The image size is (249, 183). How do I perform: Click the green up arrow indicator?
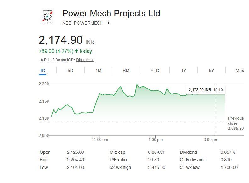click(x=76, y=51)
